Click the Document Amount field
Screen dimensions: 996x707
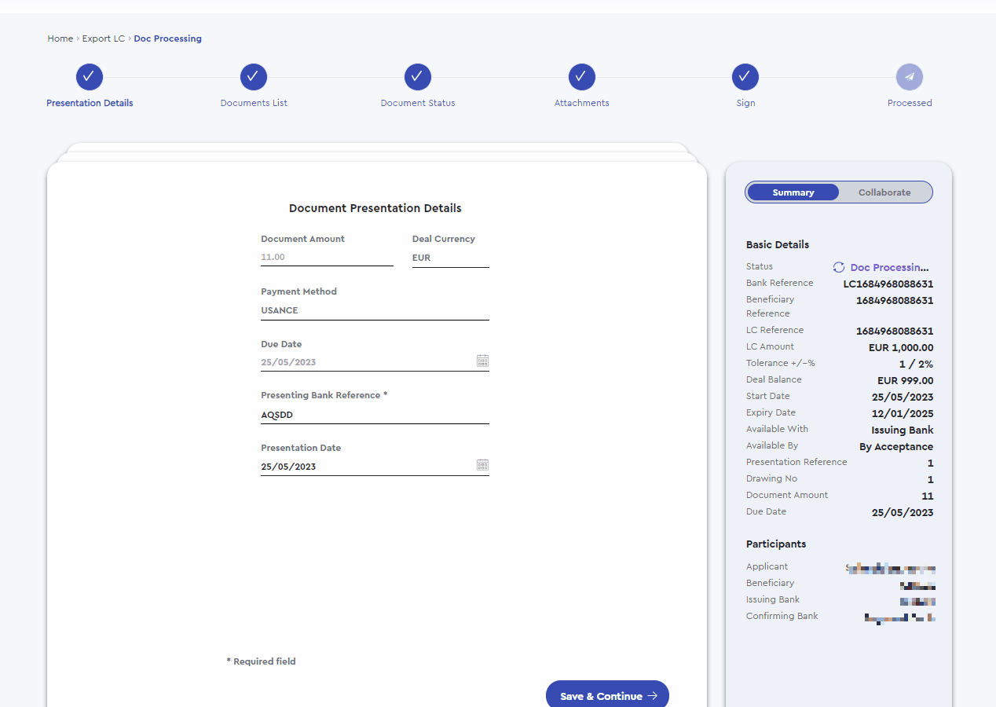(327, 258)
